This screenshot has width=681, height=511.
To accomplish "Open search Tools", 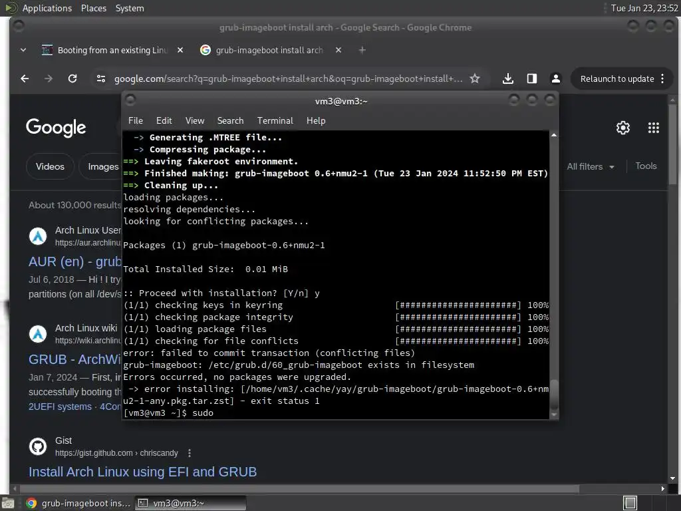I will (x=646, y=166).
